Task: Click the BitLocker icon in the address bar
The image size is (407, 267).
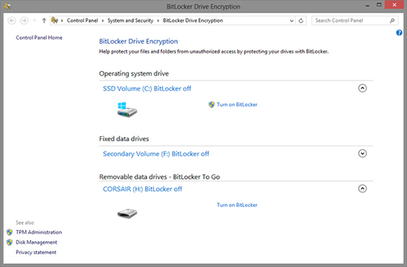Action: coord(54,20)
